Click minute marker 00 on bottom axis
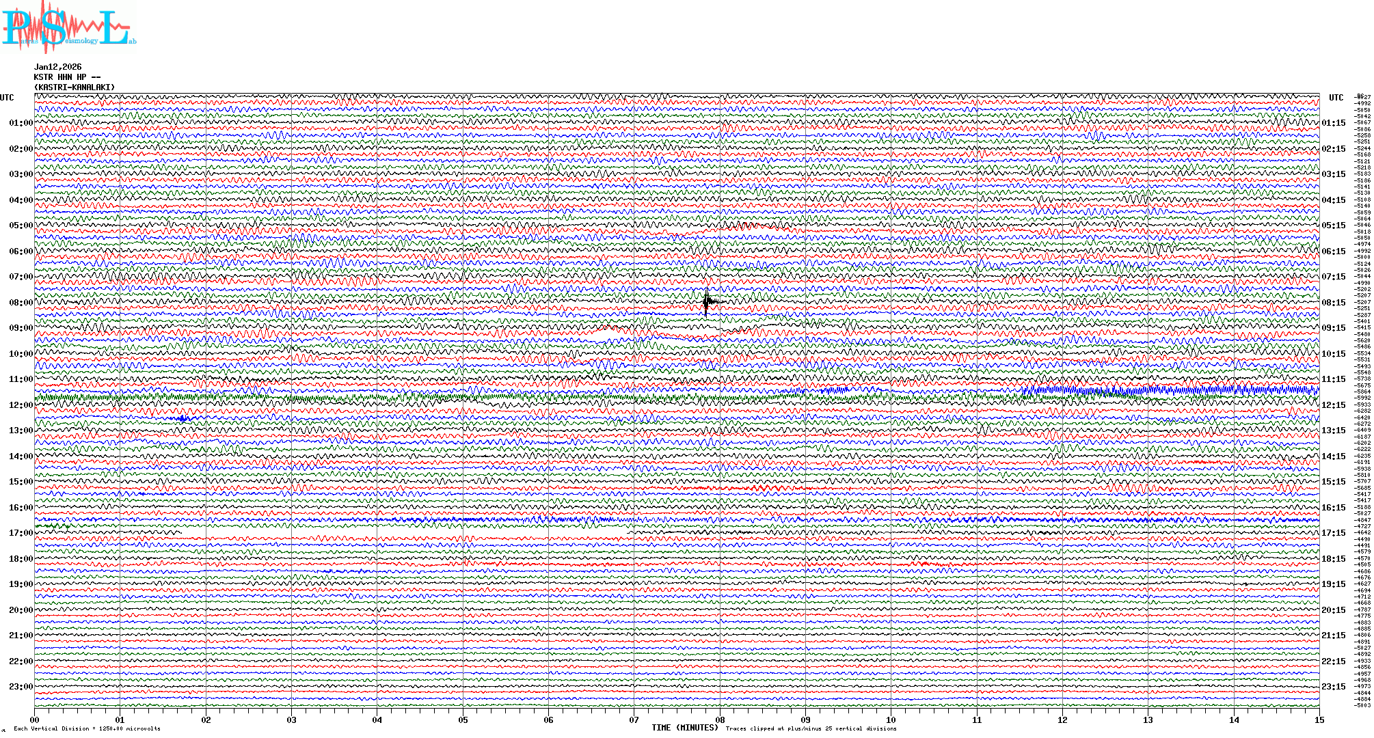Image resolution: width=1374 pixels, height=738 pixels. tap(35, 720)
